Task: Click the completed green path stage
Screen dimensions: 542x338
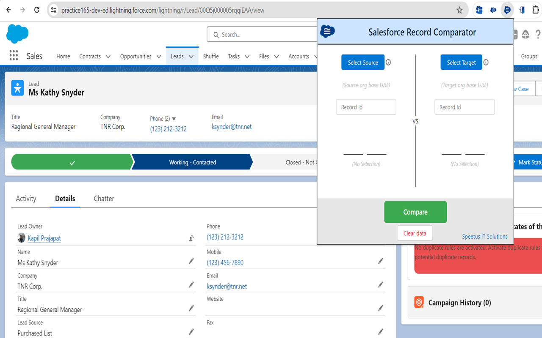Action: [x=71, y=162]
